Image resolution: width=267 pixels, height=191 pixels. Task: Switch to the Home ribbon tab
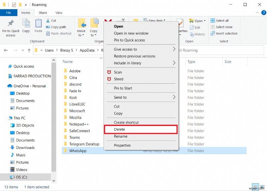pos(26,13)
